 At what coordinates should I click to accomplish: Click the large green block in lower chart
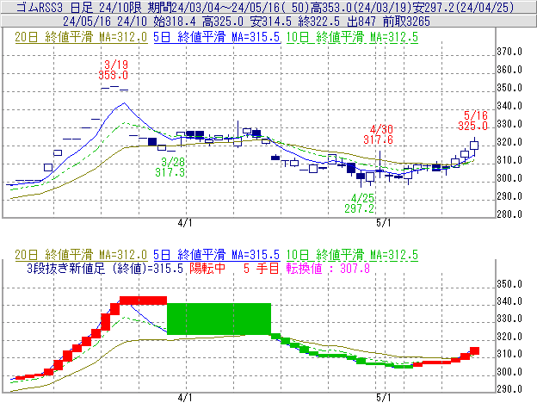coord(219,319)
